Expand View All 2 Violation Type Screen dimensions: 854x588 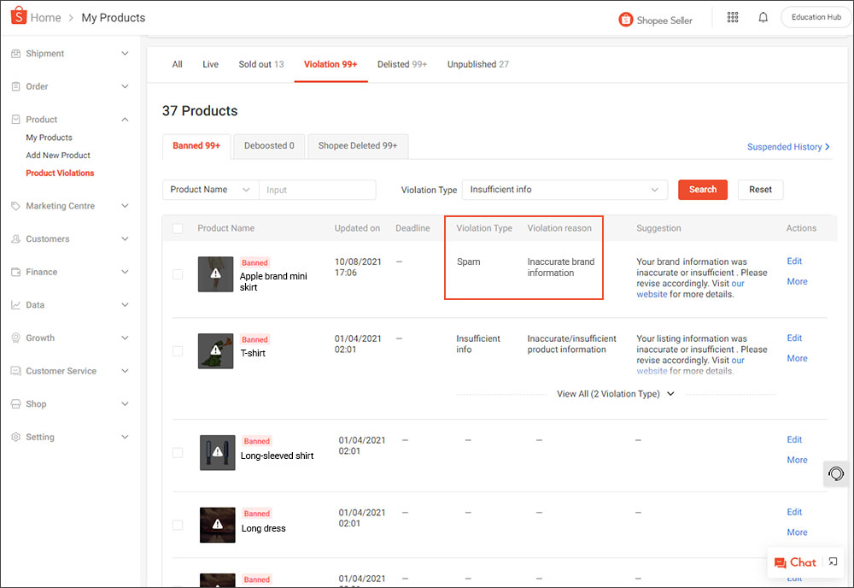pos(615,393)
